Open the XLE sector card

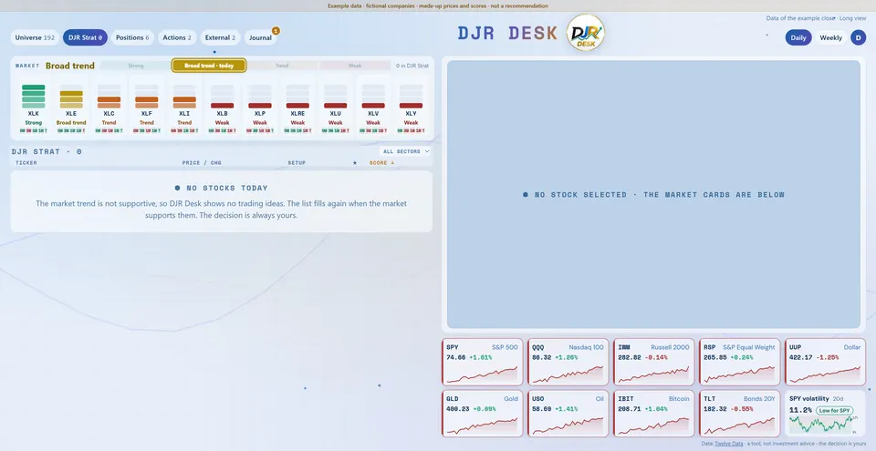click(x=71, y=106)
